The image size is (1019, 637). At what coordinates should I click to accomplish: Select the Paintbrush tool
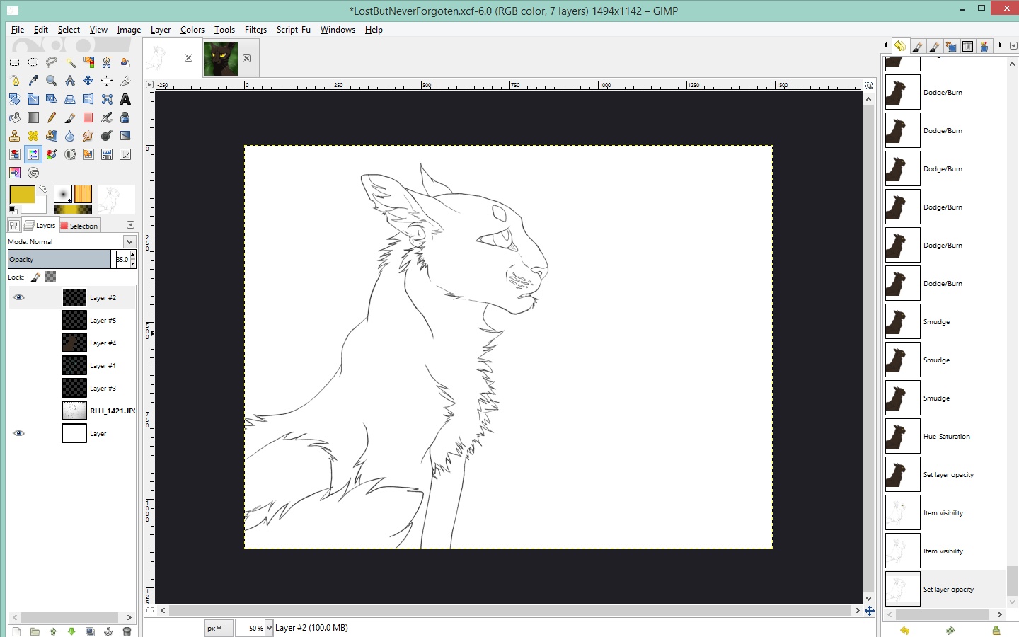coord(70,117)
